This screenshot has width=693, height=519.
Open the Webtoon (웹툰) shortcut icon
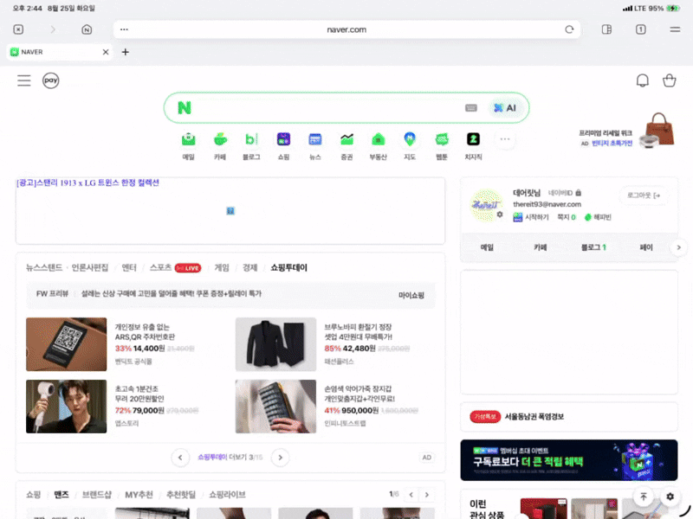(x=442, y=140)
